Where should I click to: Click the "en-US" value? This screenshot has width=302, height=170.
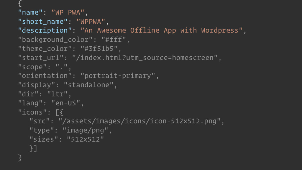66,103
